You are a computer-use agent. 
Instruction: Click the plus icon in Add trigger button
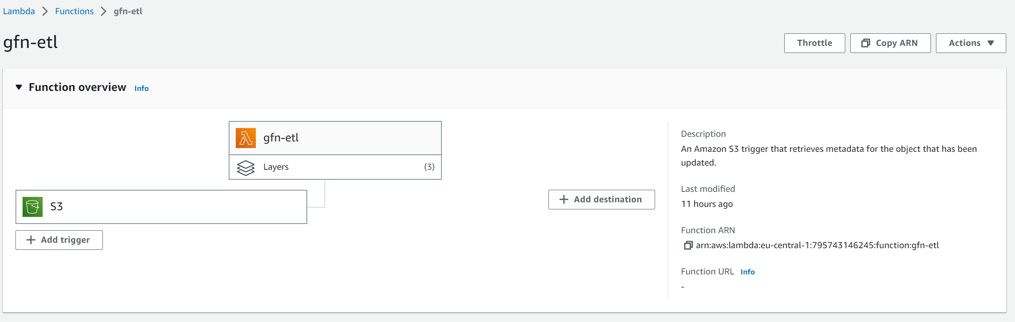[x=31, y=240]
